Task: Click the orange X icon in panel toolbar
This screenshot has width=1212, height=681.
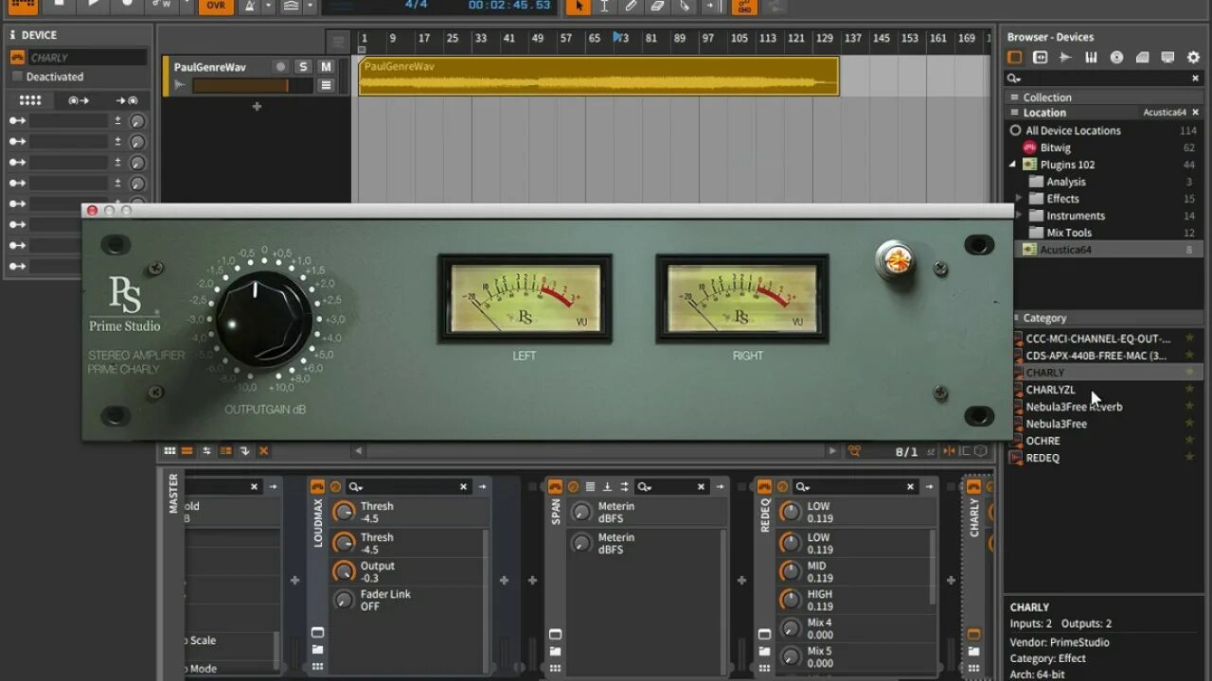Action: pos(264,451)
